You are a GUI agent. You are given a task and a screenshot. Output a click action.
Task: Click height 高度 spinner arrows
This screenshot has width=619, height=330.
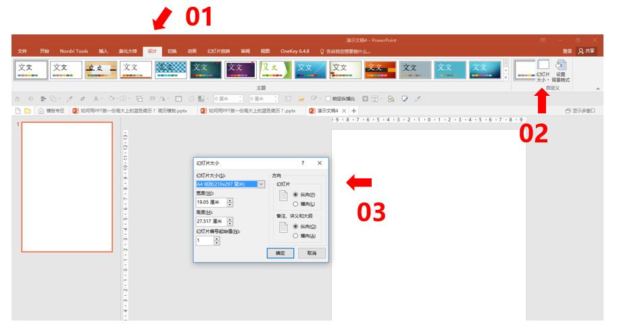click(x=230, y=221)
